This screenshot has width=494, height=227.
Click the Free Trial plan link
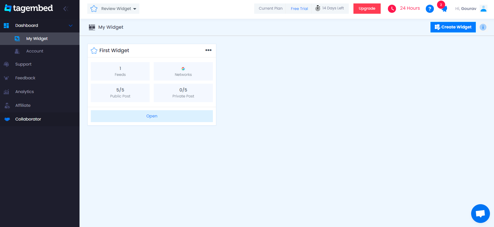pyautogui.click(x=299, y=9)
